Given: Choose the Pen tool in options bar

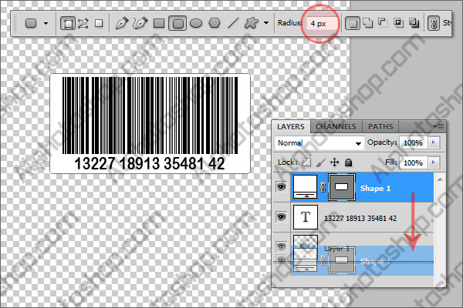Looking at the screenshot, I should pos(122,23).
